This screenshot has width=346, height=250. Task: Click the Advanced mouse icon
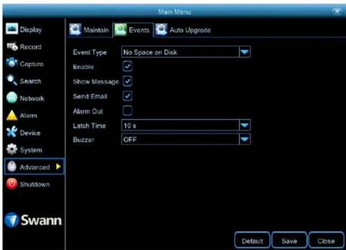(x=12, y=166)
